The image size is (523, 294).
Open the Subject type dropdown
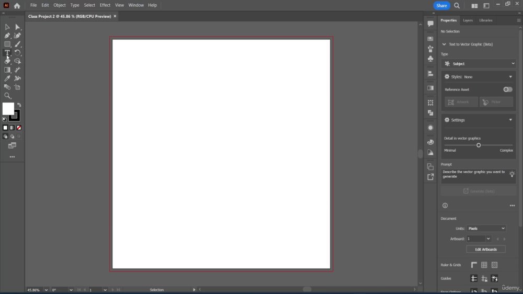[479, 64]
